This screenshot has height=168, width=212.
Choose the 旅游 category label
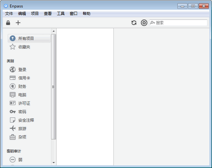point(22,129)
